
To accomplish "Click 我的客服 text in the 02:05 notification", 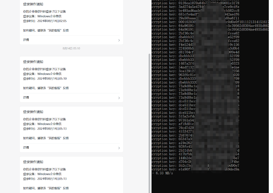I will (55, 30).
